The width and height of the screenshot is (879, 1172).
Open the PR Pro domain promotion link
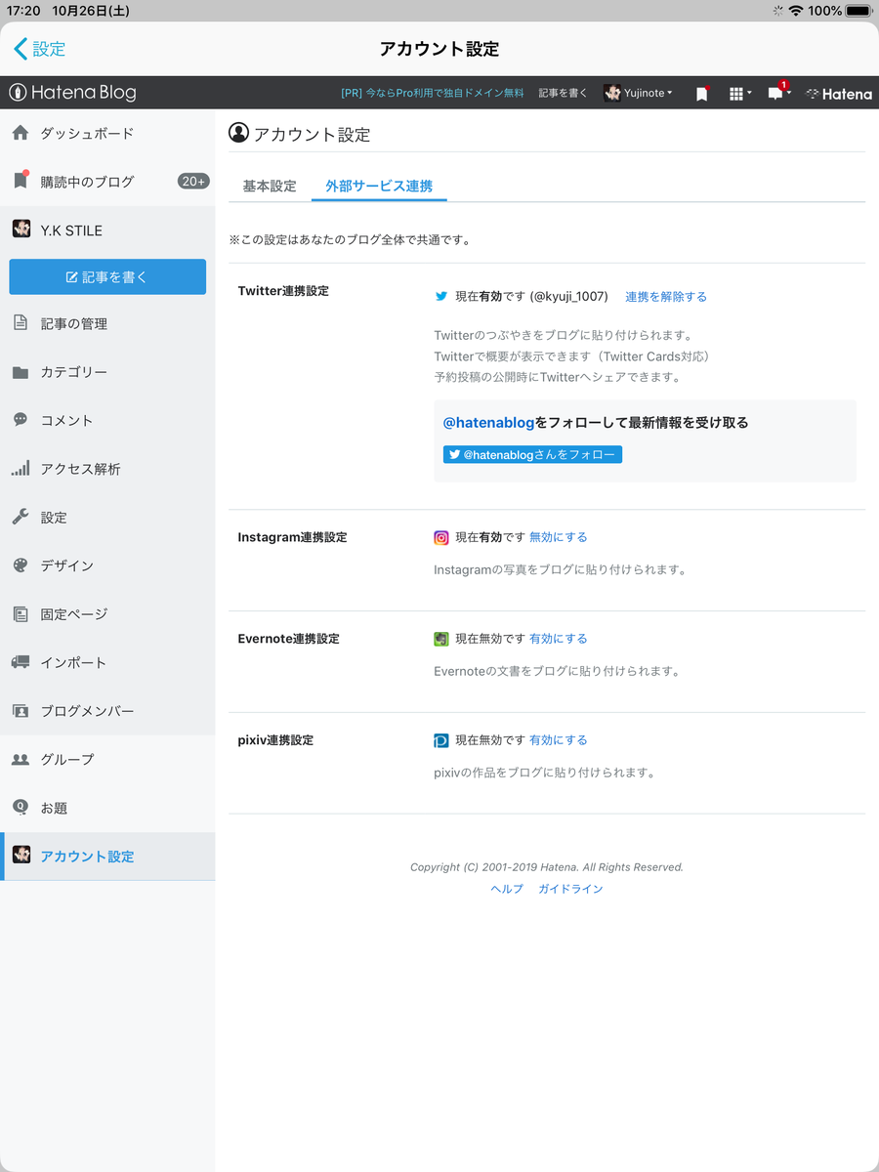(x=432, y=94)
